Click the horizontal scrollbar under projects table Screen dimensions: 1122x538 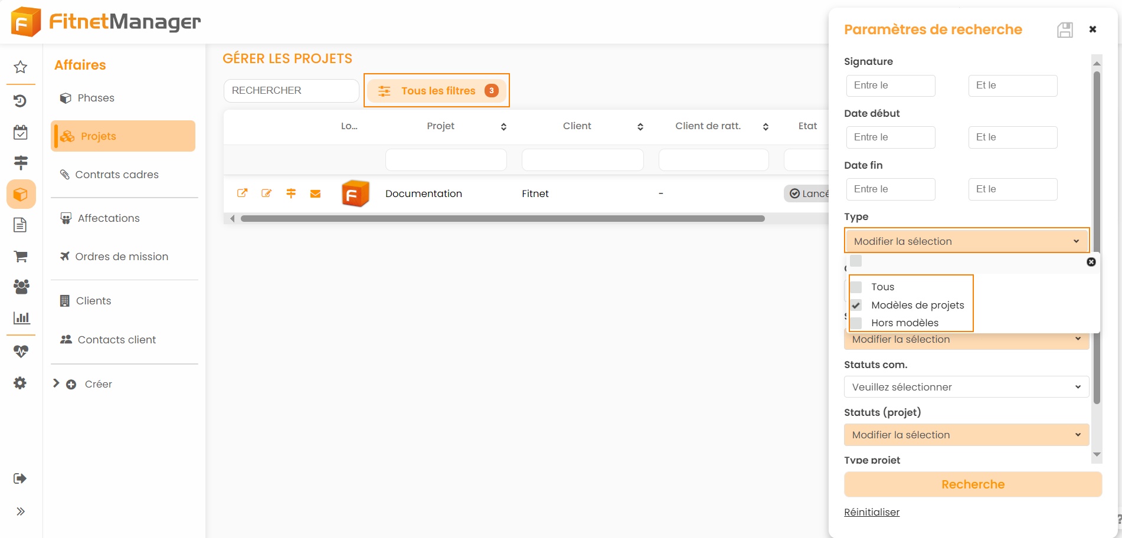pos(502,219)
